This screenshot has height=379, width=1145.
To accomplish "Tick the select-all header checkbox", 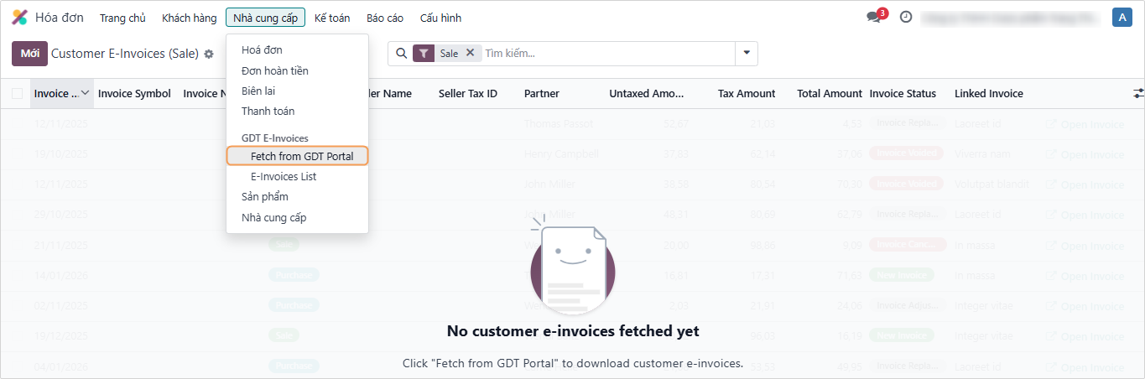I will (x=18, y=94).
